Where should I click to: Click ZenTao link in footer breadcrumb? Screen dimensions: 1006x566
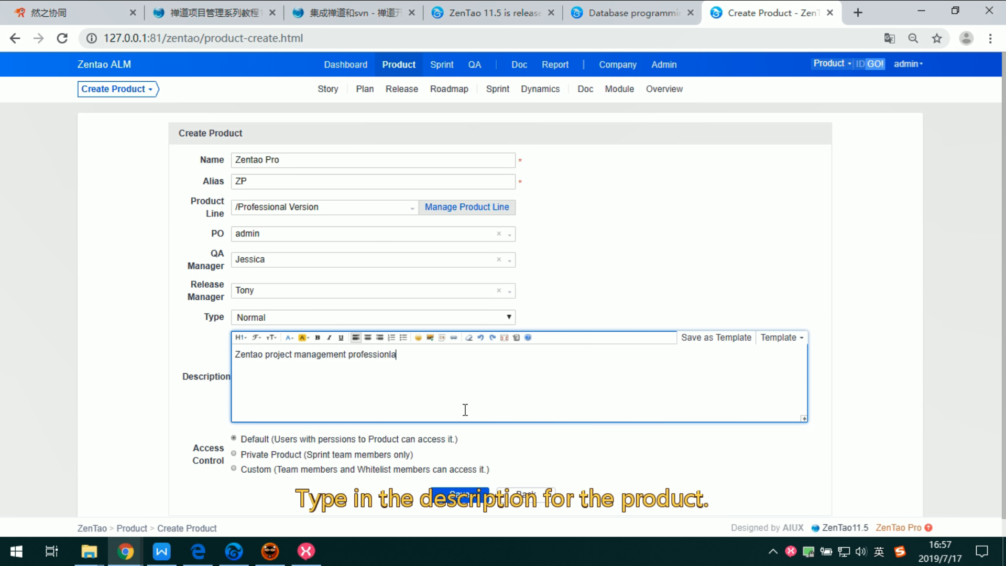pos(92,528)
